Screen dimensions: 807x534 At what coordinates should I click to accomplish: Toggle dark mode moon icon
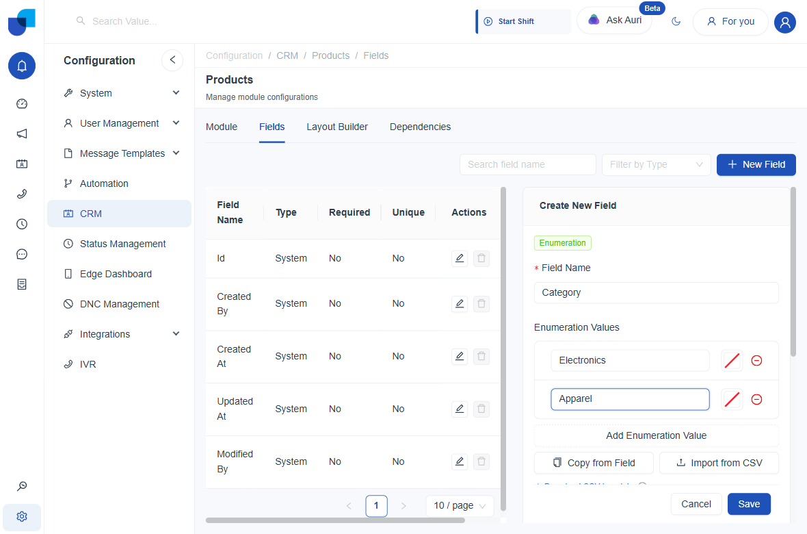point(676,21)
